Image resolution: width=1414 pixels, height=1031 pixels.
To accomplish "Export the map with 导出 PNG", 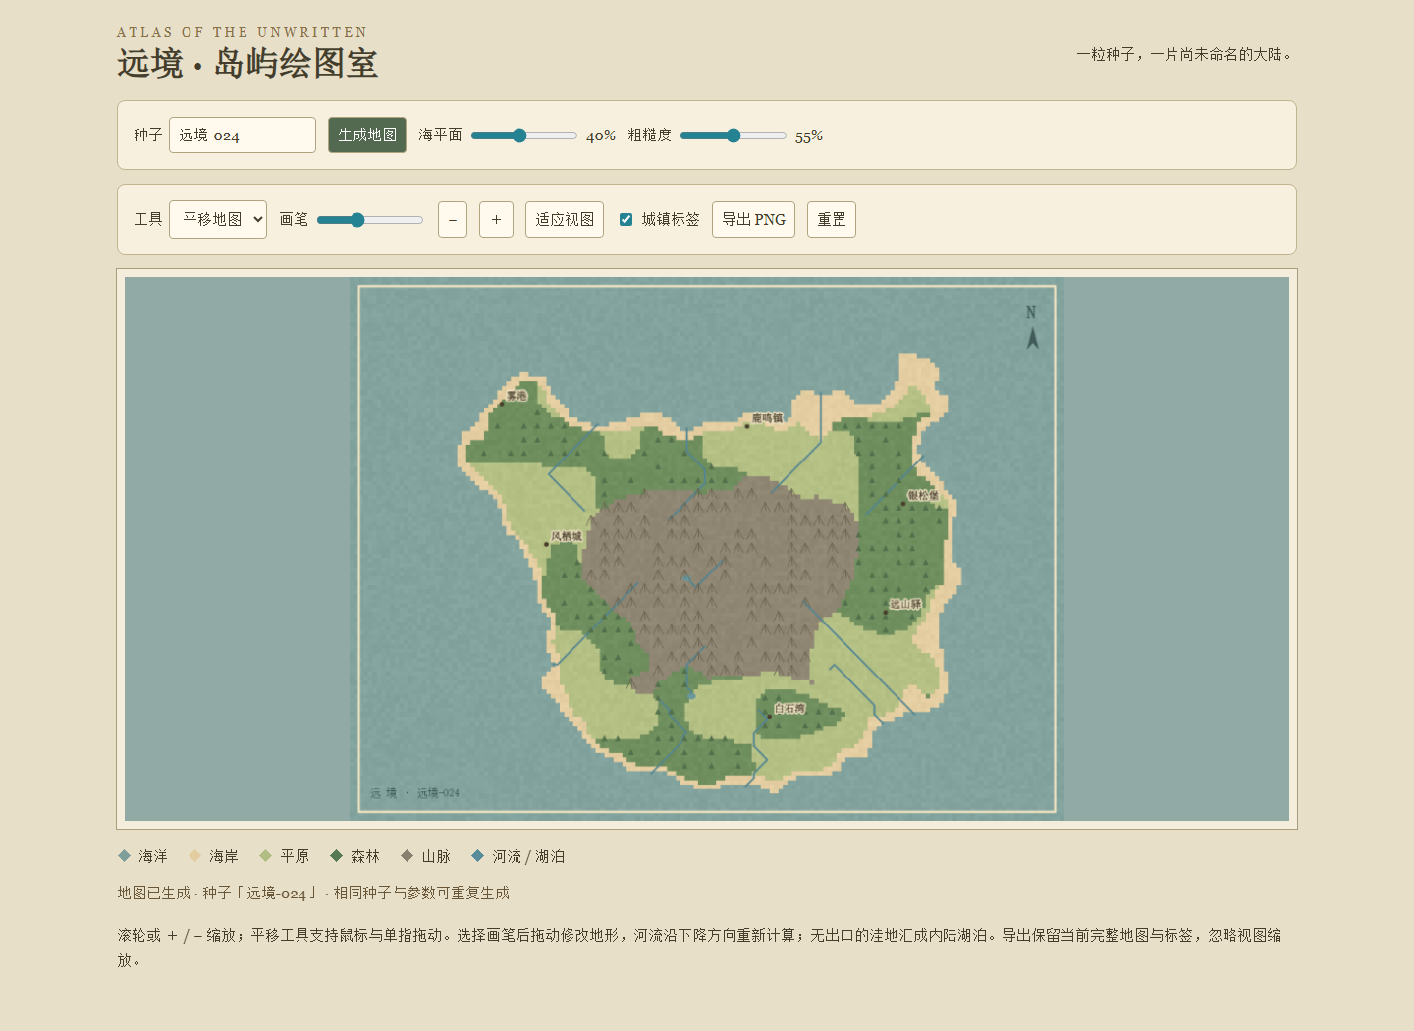I will tap(753, 220).
